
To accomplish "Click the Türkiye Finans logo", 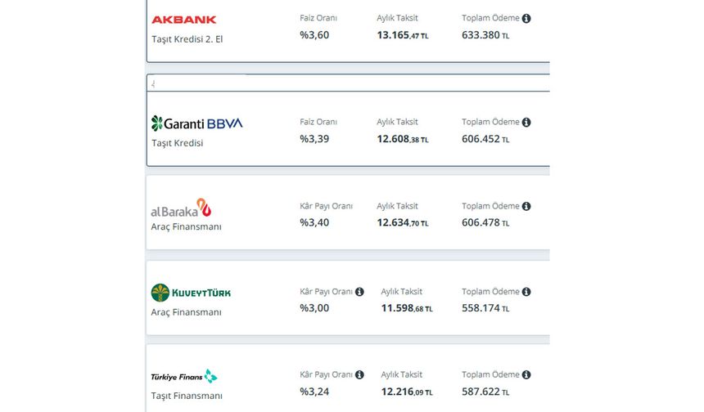I will point(184,377).
